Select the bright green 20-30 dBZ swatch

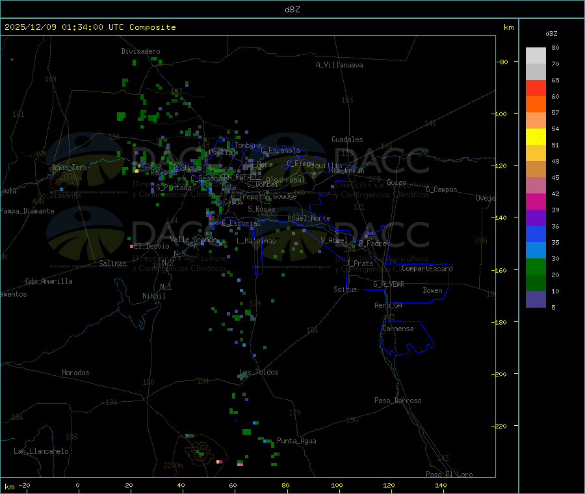[x=536, y=266]
